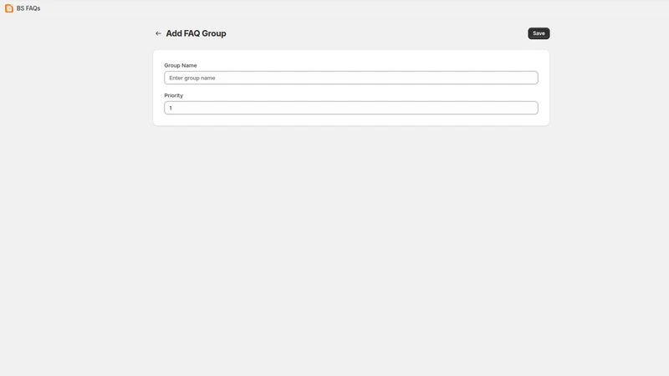Click the Group Name label
This screenshot has width=669, height=376.
pos(181,65)
